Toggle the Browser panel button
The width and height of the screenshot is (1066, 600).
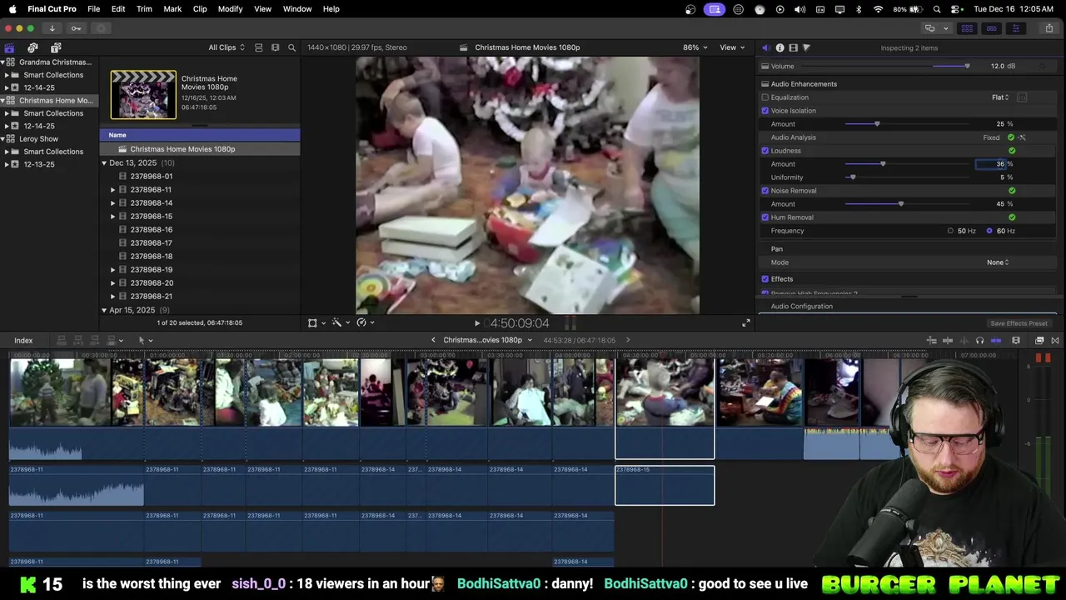point(967,28)
